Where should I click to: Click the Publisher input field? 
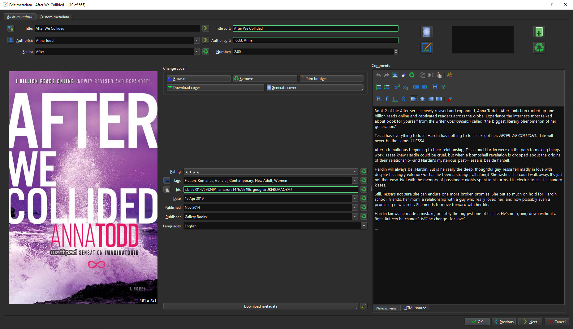(x=267, y=217)
